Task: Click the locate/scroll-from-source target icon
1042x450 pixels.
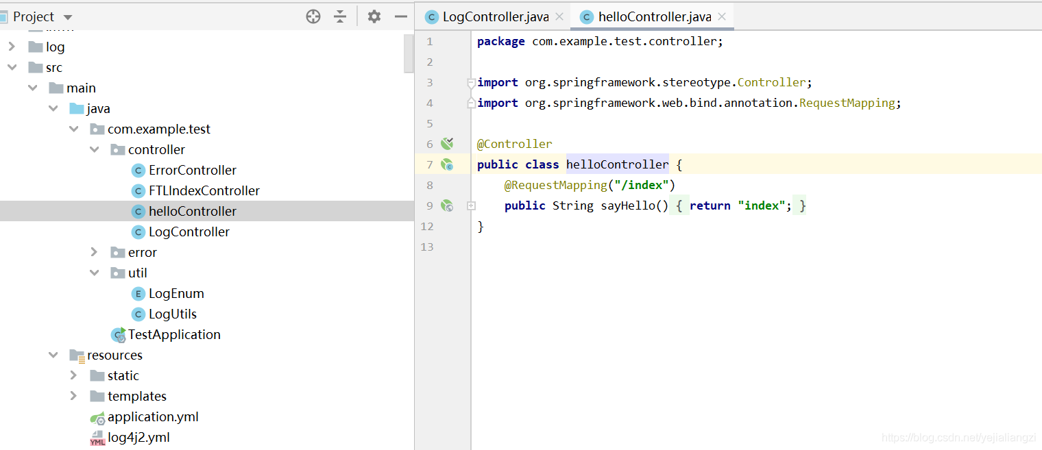Action: (x=313, y=17)
